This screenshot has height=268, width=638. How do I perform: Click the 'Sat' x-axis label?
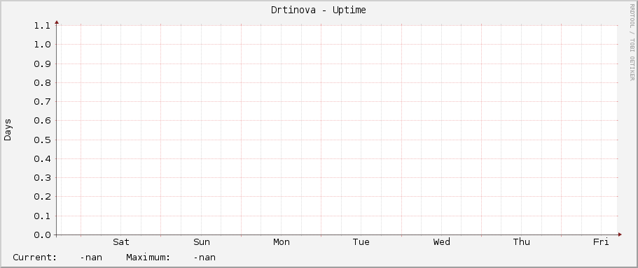click(121, 242)
